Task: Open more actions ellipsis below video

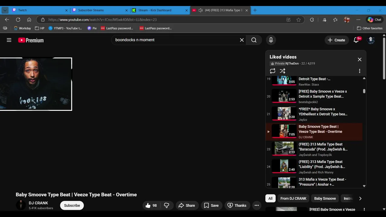Action: tap(257, 206)
